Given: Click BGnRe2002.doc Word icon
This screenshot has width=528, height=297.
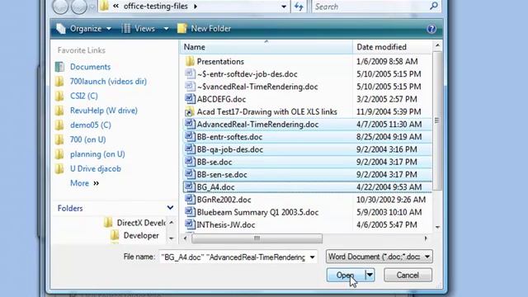Looking at the screenshot, I should [190, 200].
